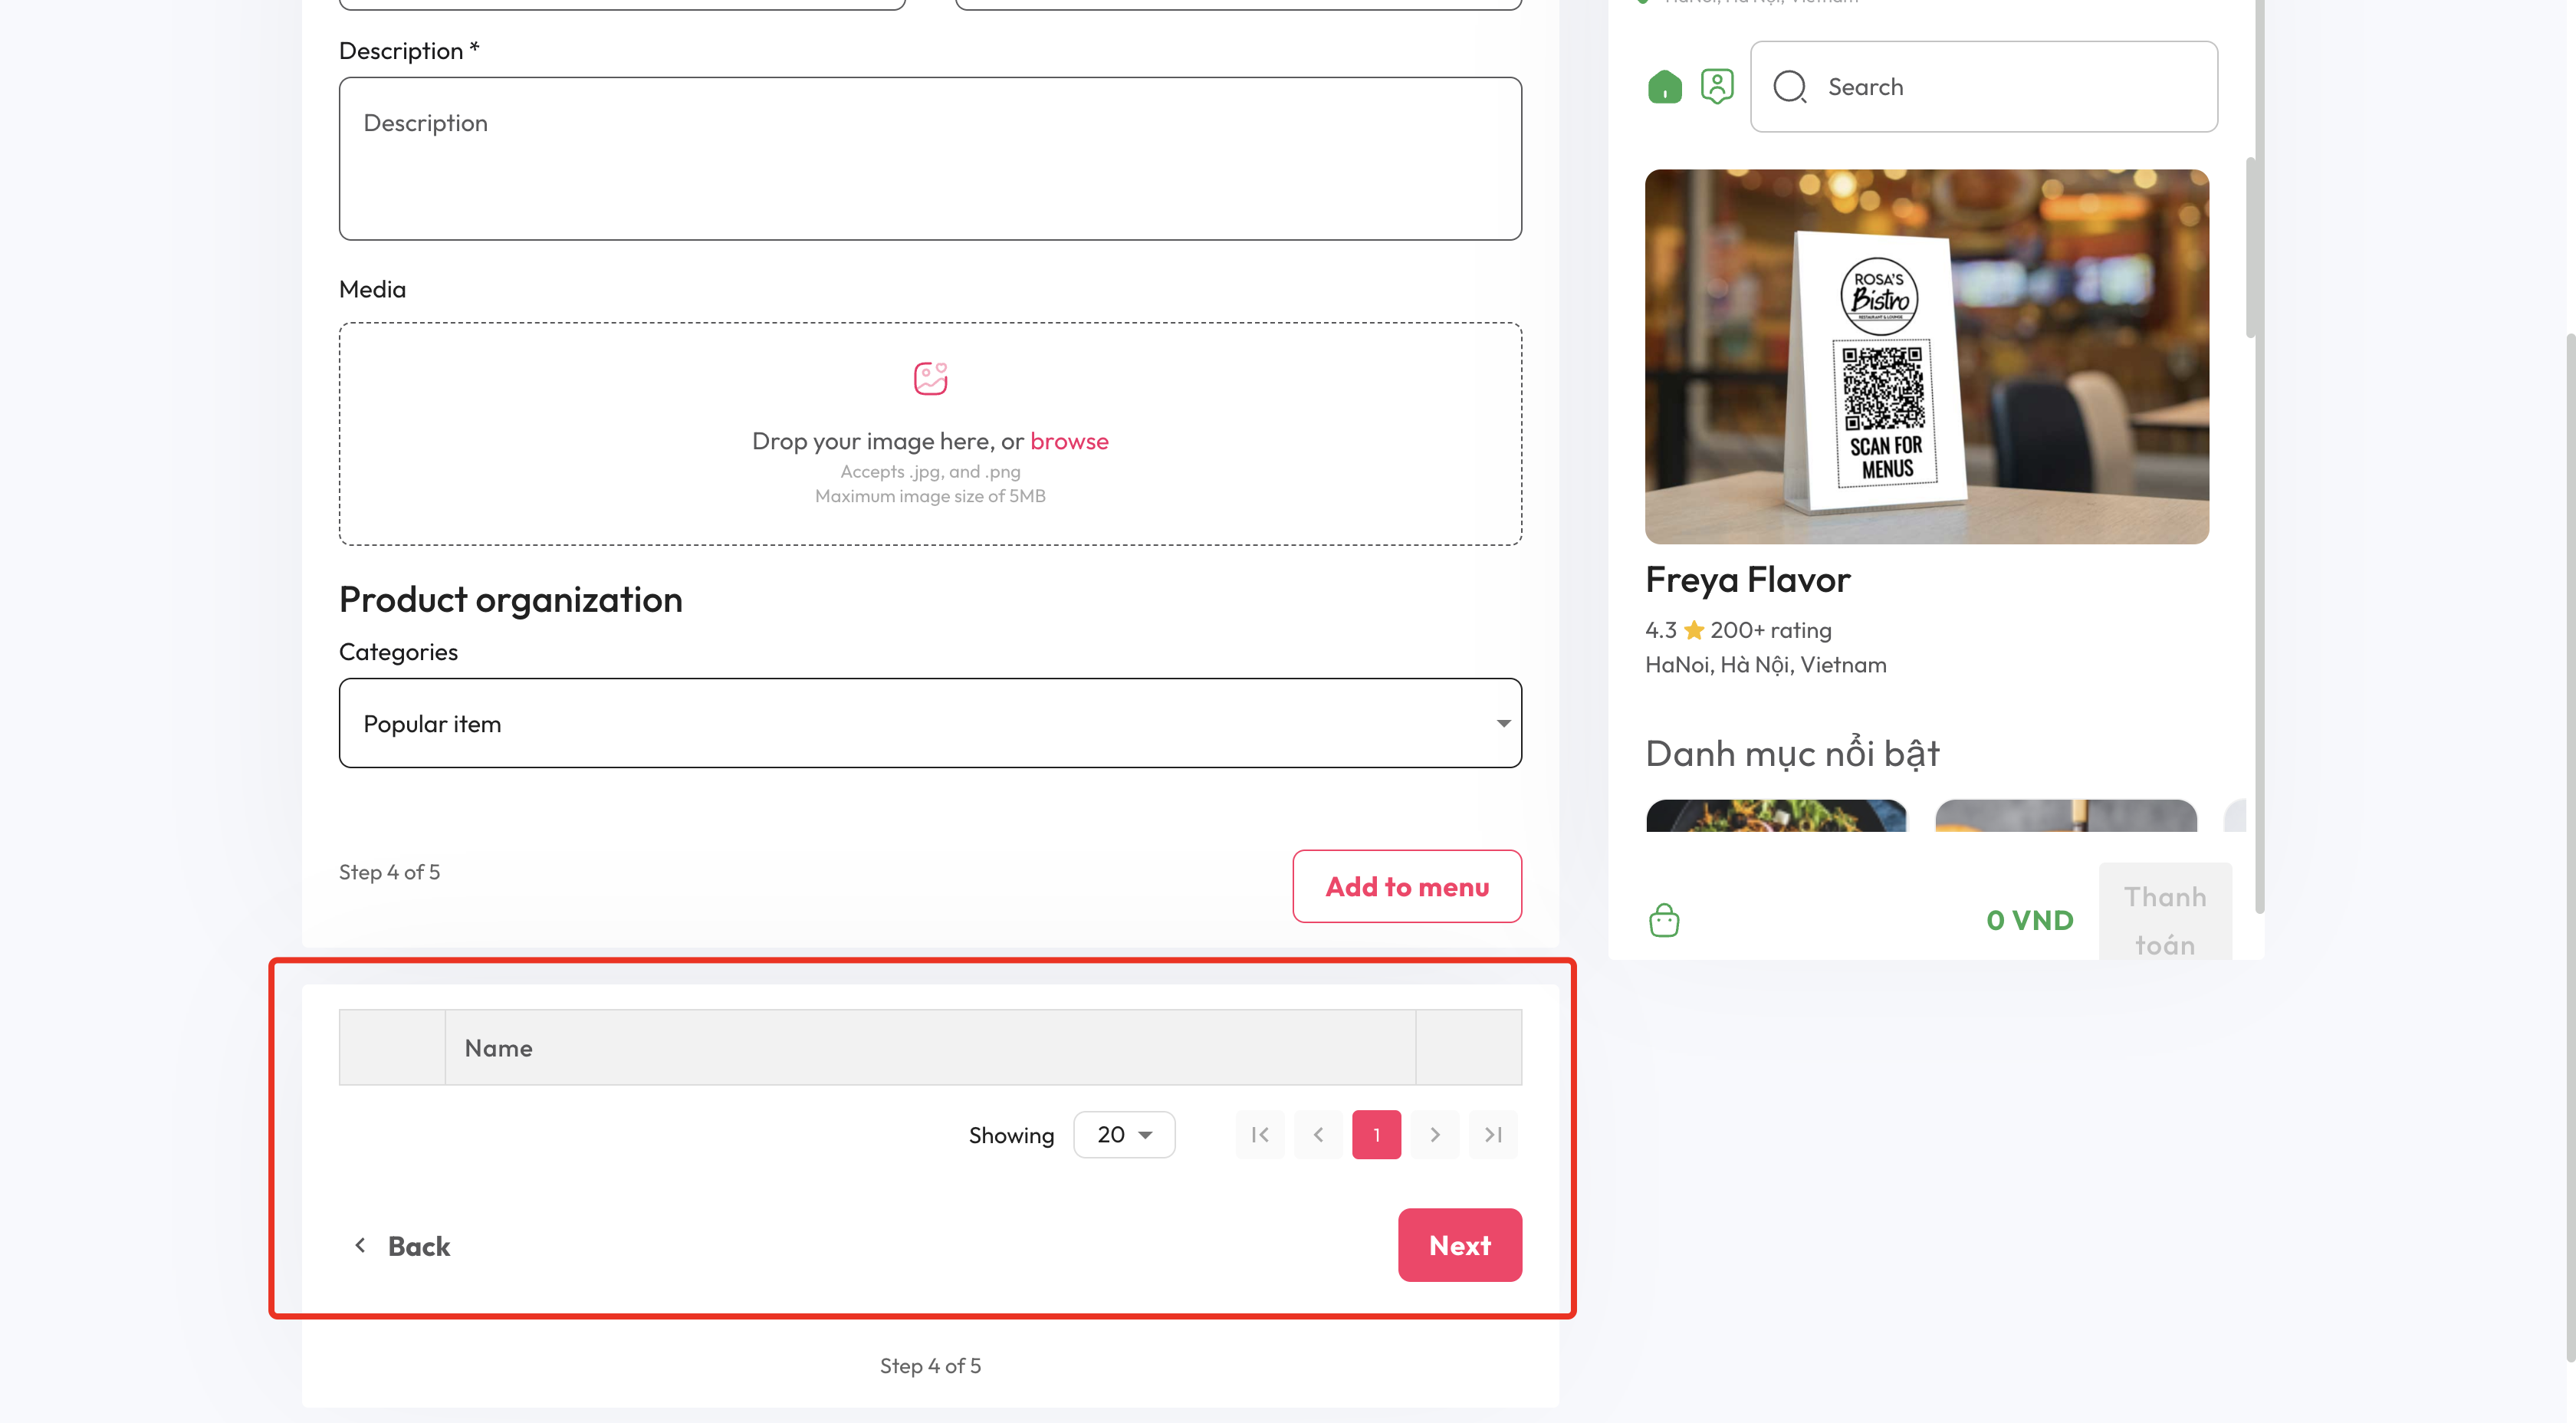Click the 200+ rating text
This screenshot has width=2576, height=1423.
click(1770, 630)
